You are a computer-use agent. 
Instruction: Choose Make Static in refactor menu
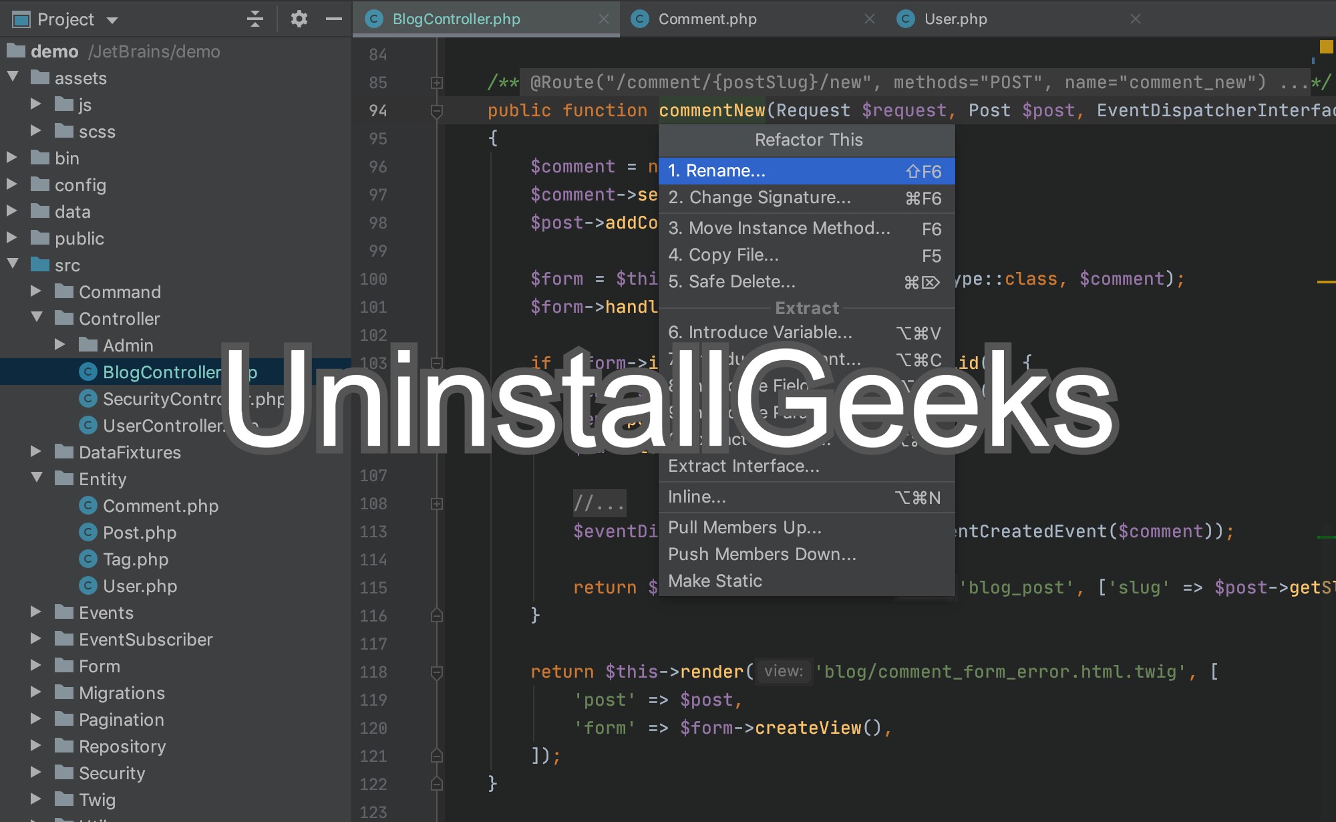point(807,581)
